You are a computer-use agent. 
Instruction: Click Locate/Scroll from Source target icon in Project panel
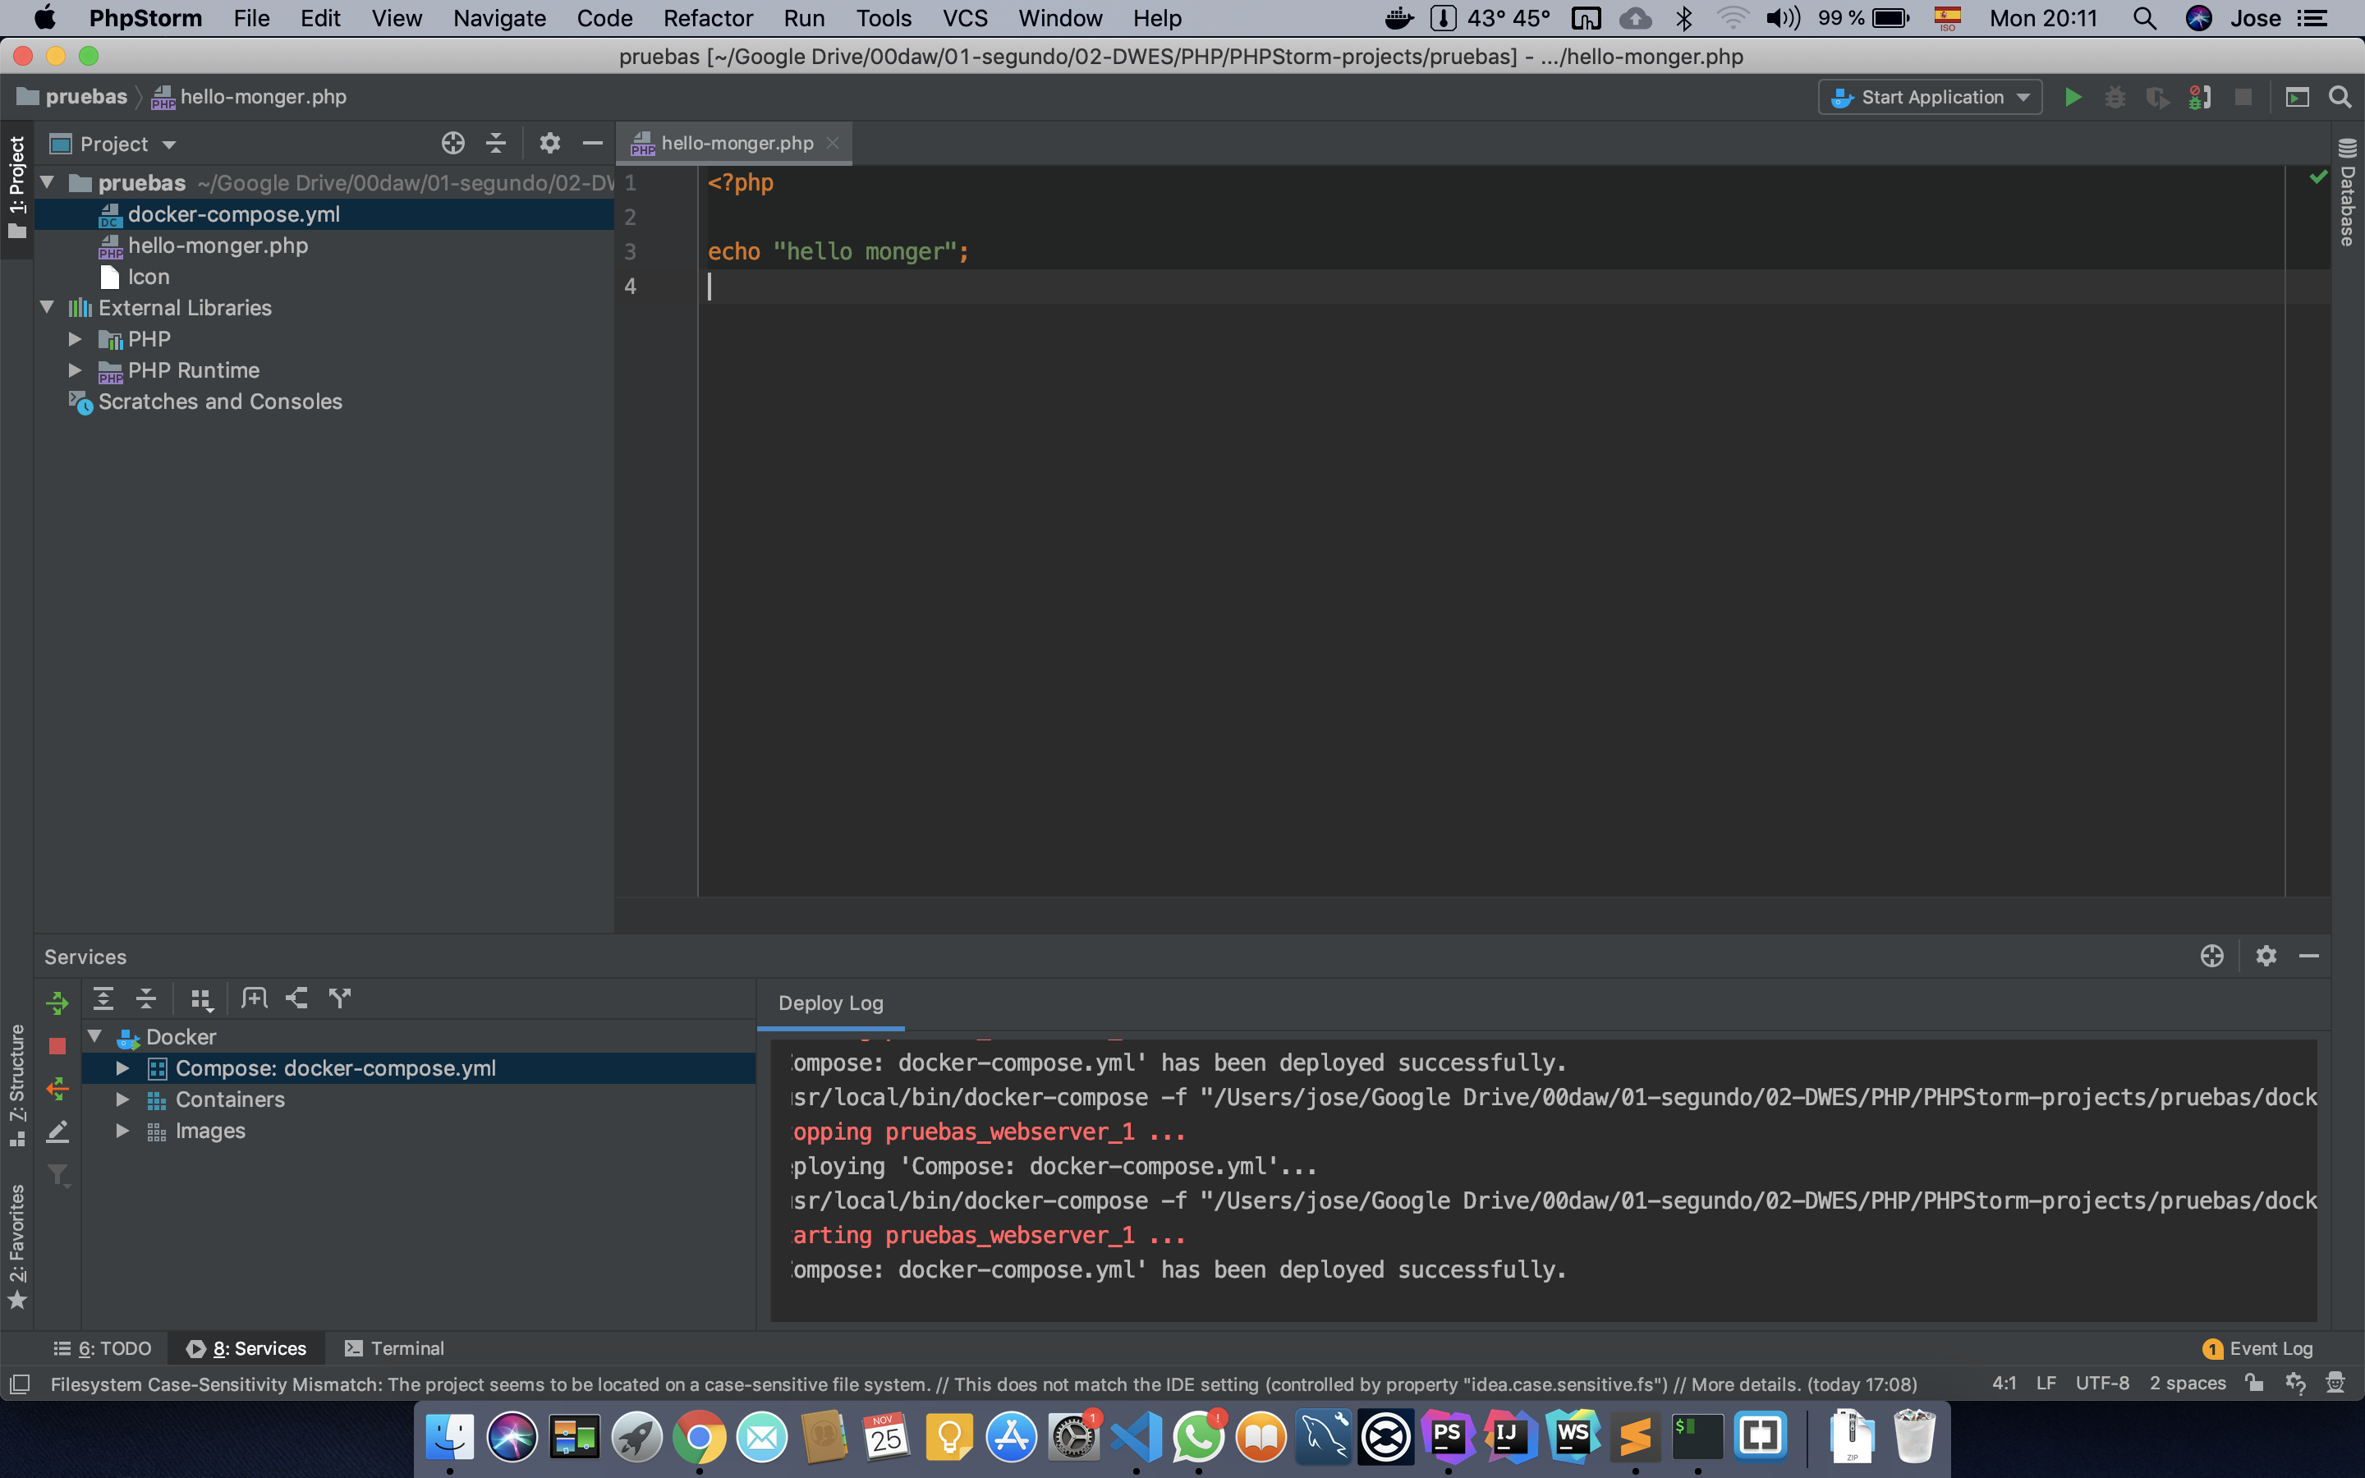pyautogui.click(x=452, y=144)
